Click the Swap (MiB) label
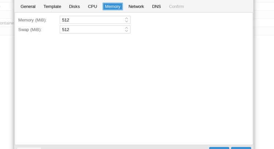Screen dimensions: 274x149 pyautogui.click(x=30, y=29)
